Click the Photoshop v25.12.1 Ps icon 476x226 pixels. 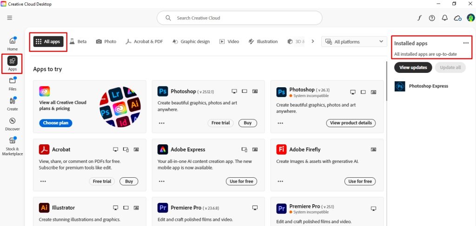pos(163,91)
